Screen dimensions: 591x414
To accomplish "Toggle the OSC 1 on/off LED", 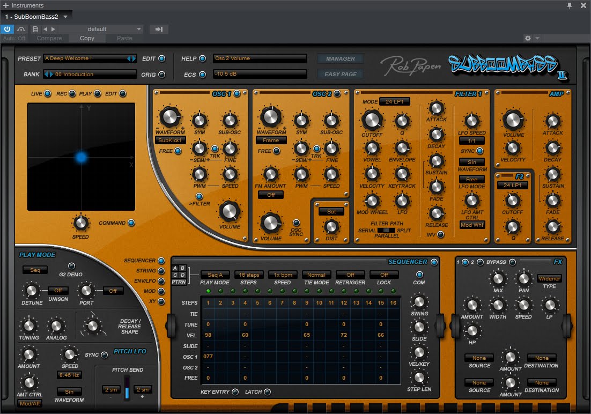I will click(x=237, y=93).
